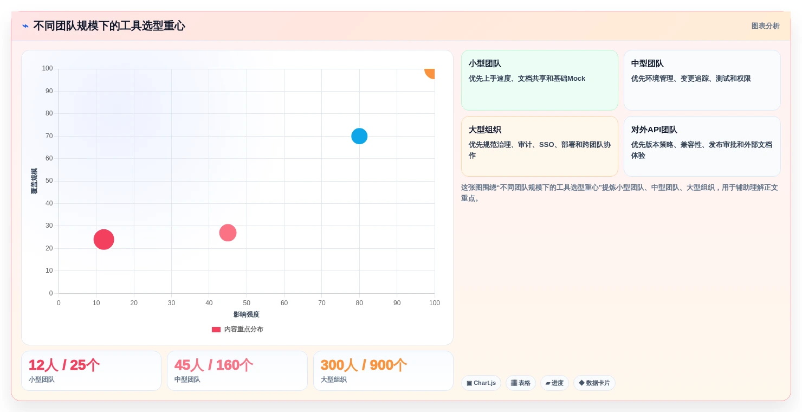The image size is (802, 412).
Task: Click the 小型团队 label under 12人 stat
Action: (42, 379)
